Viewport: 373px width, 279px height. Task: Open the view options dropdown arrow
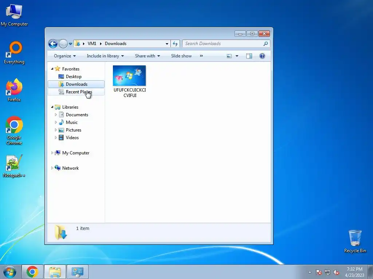[237, 56]
